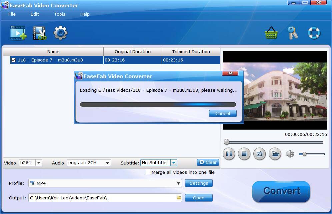Image resolution: width=332 pixels, height=214 pixels.
Task: Click the app logo in title bar
Action: [5, 5]
